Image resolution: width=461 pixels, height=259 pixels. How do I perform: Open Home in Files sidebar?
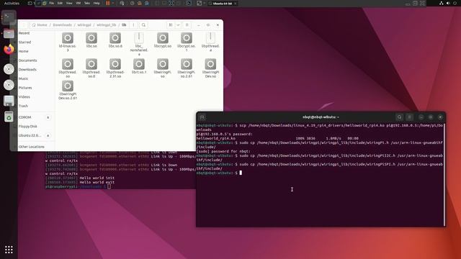24,51
